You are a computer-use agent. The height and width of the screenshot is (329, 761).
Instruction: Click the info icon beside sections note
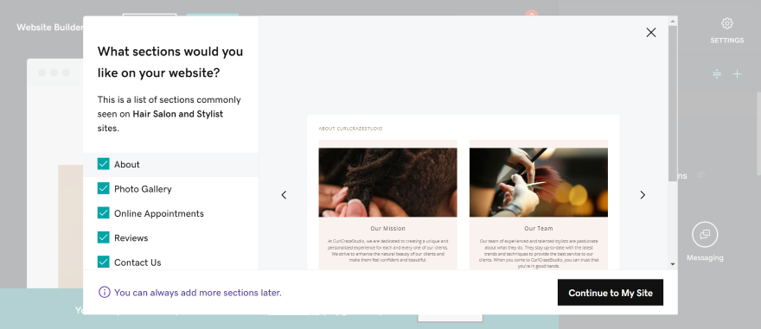point(104,292)
